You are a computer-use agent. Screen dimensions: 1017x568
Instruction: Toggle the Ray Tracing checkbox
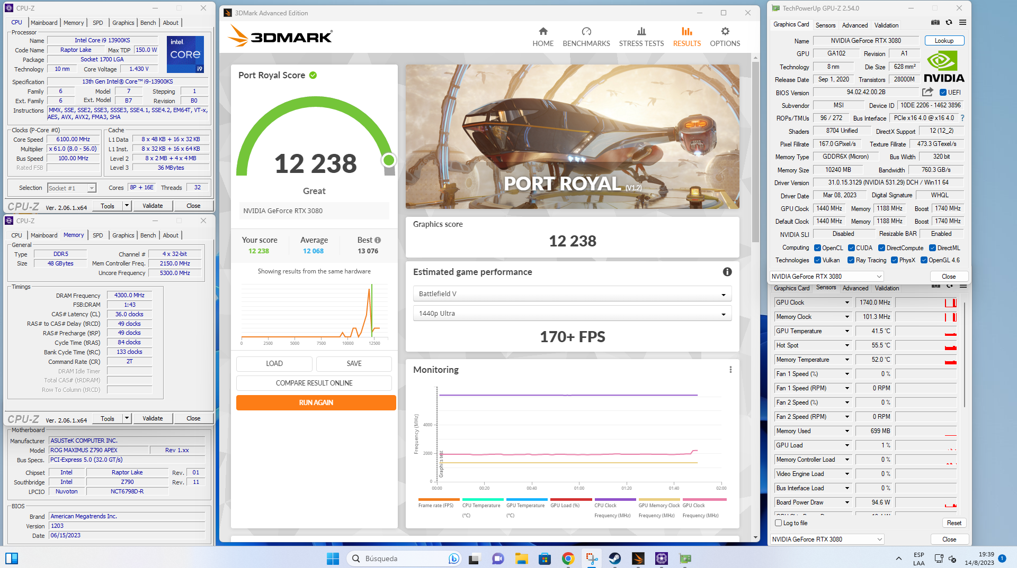pos(851,260)
